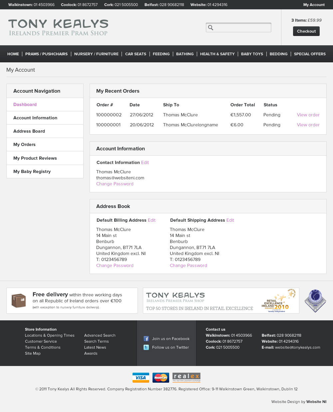The image size is (333, 412).
Task: Click the Free delivery banner
Action: (72, 301)
